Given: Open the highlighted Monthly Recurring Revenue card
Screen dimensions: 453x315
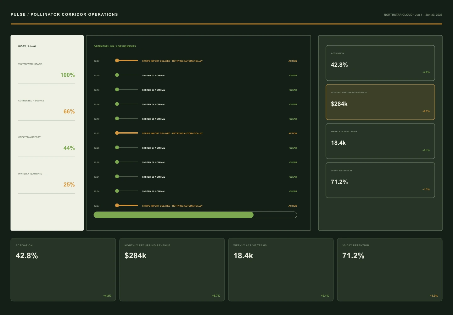Looking at the screenshot, I should [380, 102].
